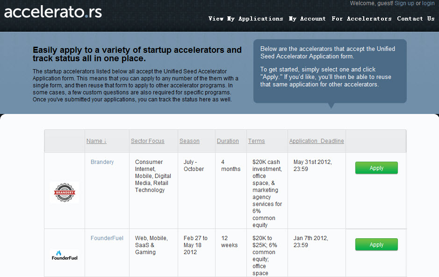Image resolution: width=439 pixels, height=277 pixels.
Task: Open the FounderFuel accelerator link
Action: tap(107, 238)
